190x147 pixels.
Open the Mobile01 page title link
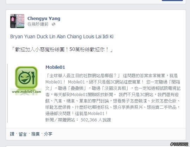(x=55, y=67)
